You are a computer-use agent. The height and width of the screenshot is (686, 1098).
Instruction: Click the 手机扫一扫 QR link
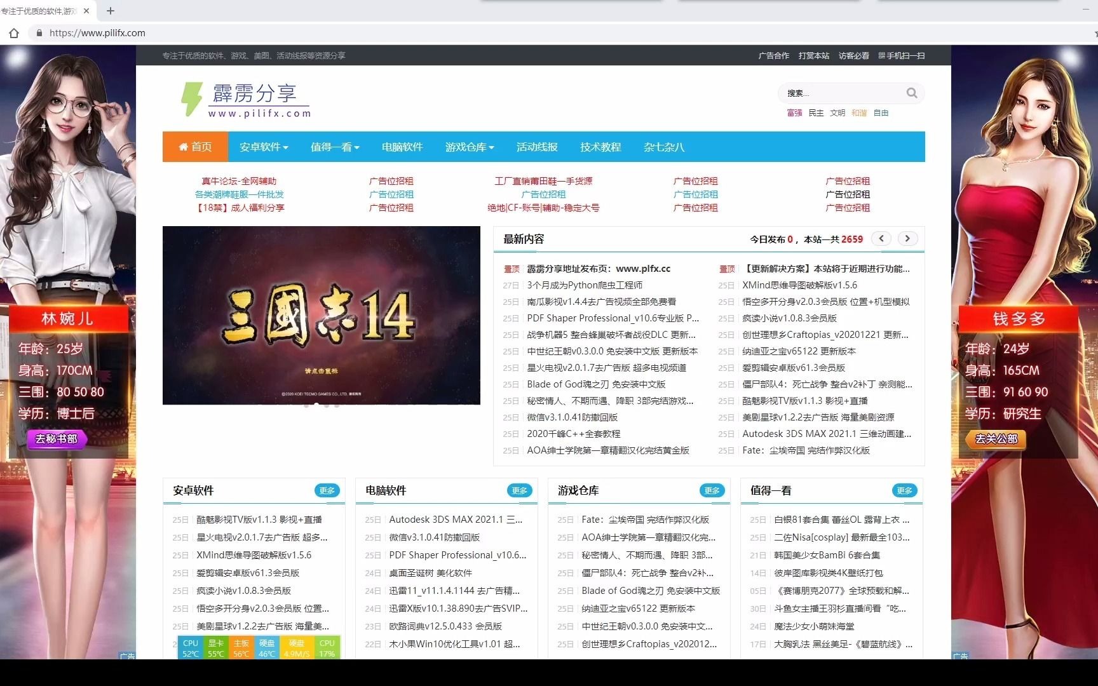click(x=902, y=56)
